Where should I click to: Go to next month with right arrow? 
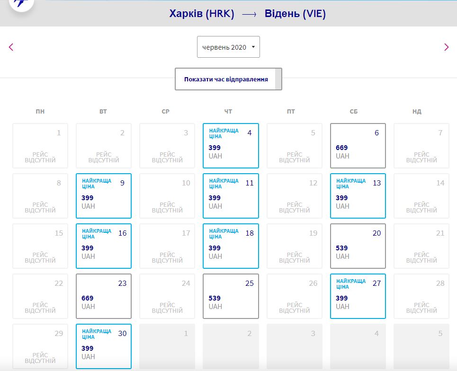pos(446,47)
